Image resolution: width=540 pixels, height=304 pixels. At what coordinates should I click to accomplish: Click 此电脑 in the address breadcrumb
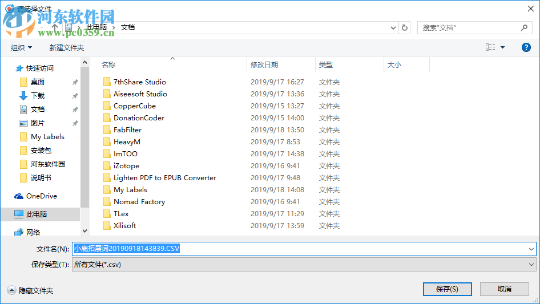pyautogui.click(x=96, y=27)
